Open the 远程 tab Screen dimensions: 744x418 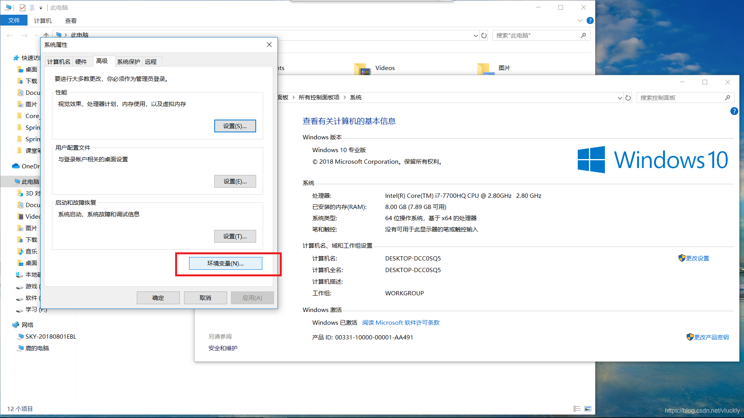point(151,62)
